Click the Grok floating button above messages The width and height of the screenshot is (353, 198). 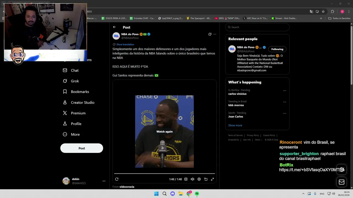[341, 169]
